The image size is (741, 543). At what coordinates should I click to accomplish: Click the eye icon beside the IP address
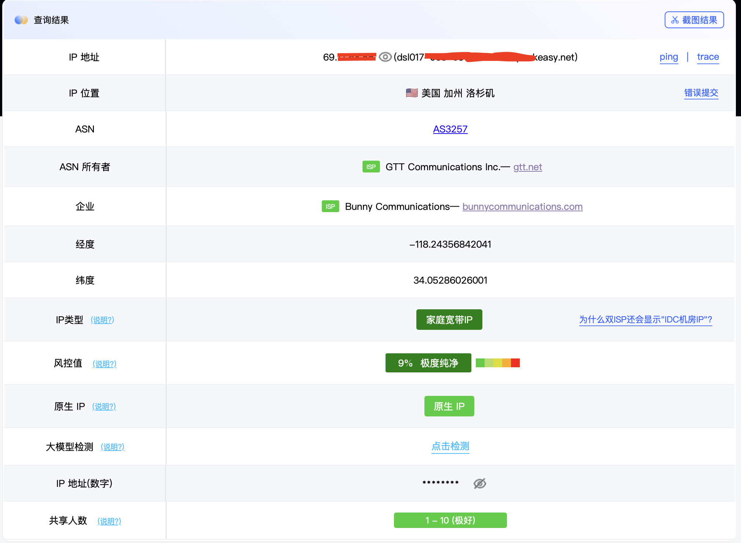(385, 57)
